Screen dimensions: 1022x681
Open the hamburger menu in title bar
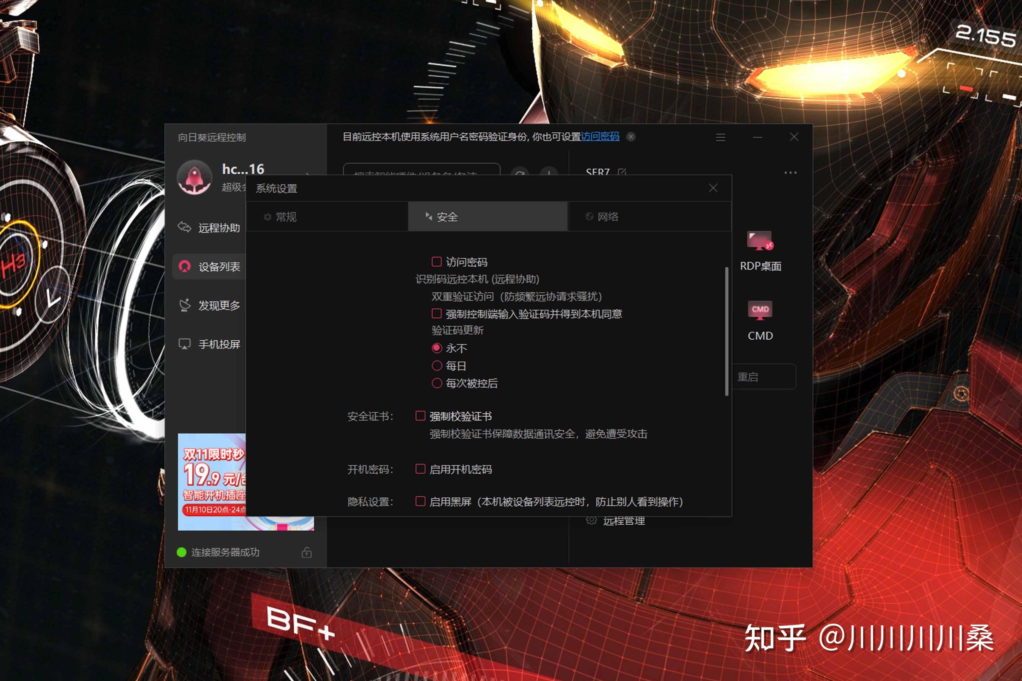[720, 137]
